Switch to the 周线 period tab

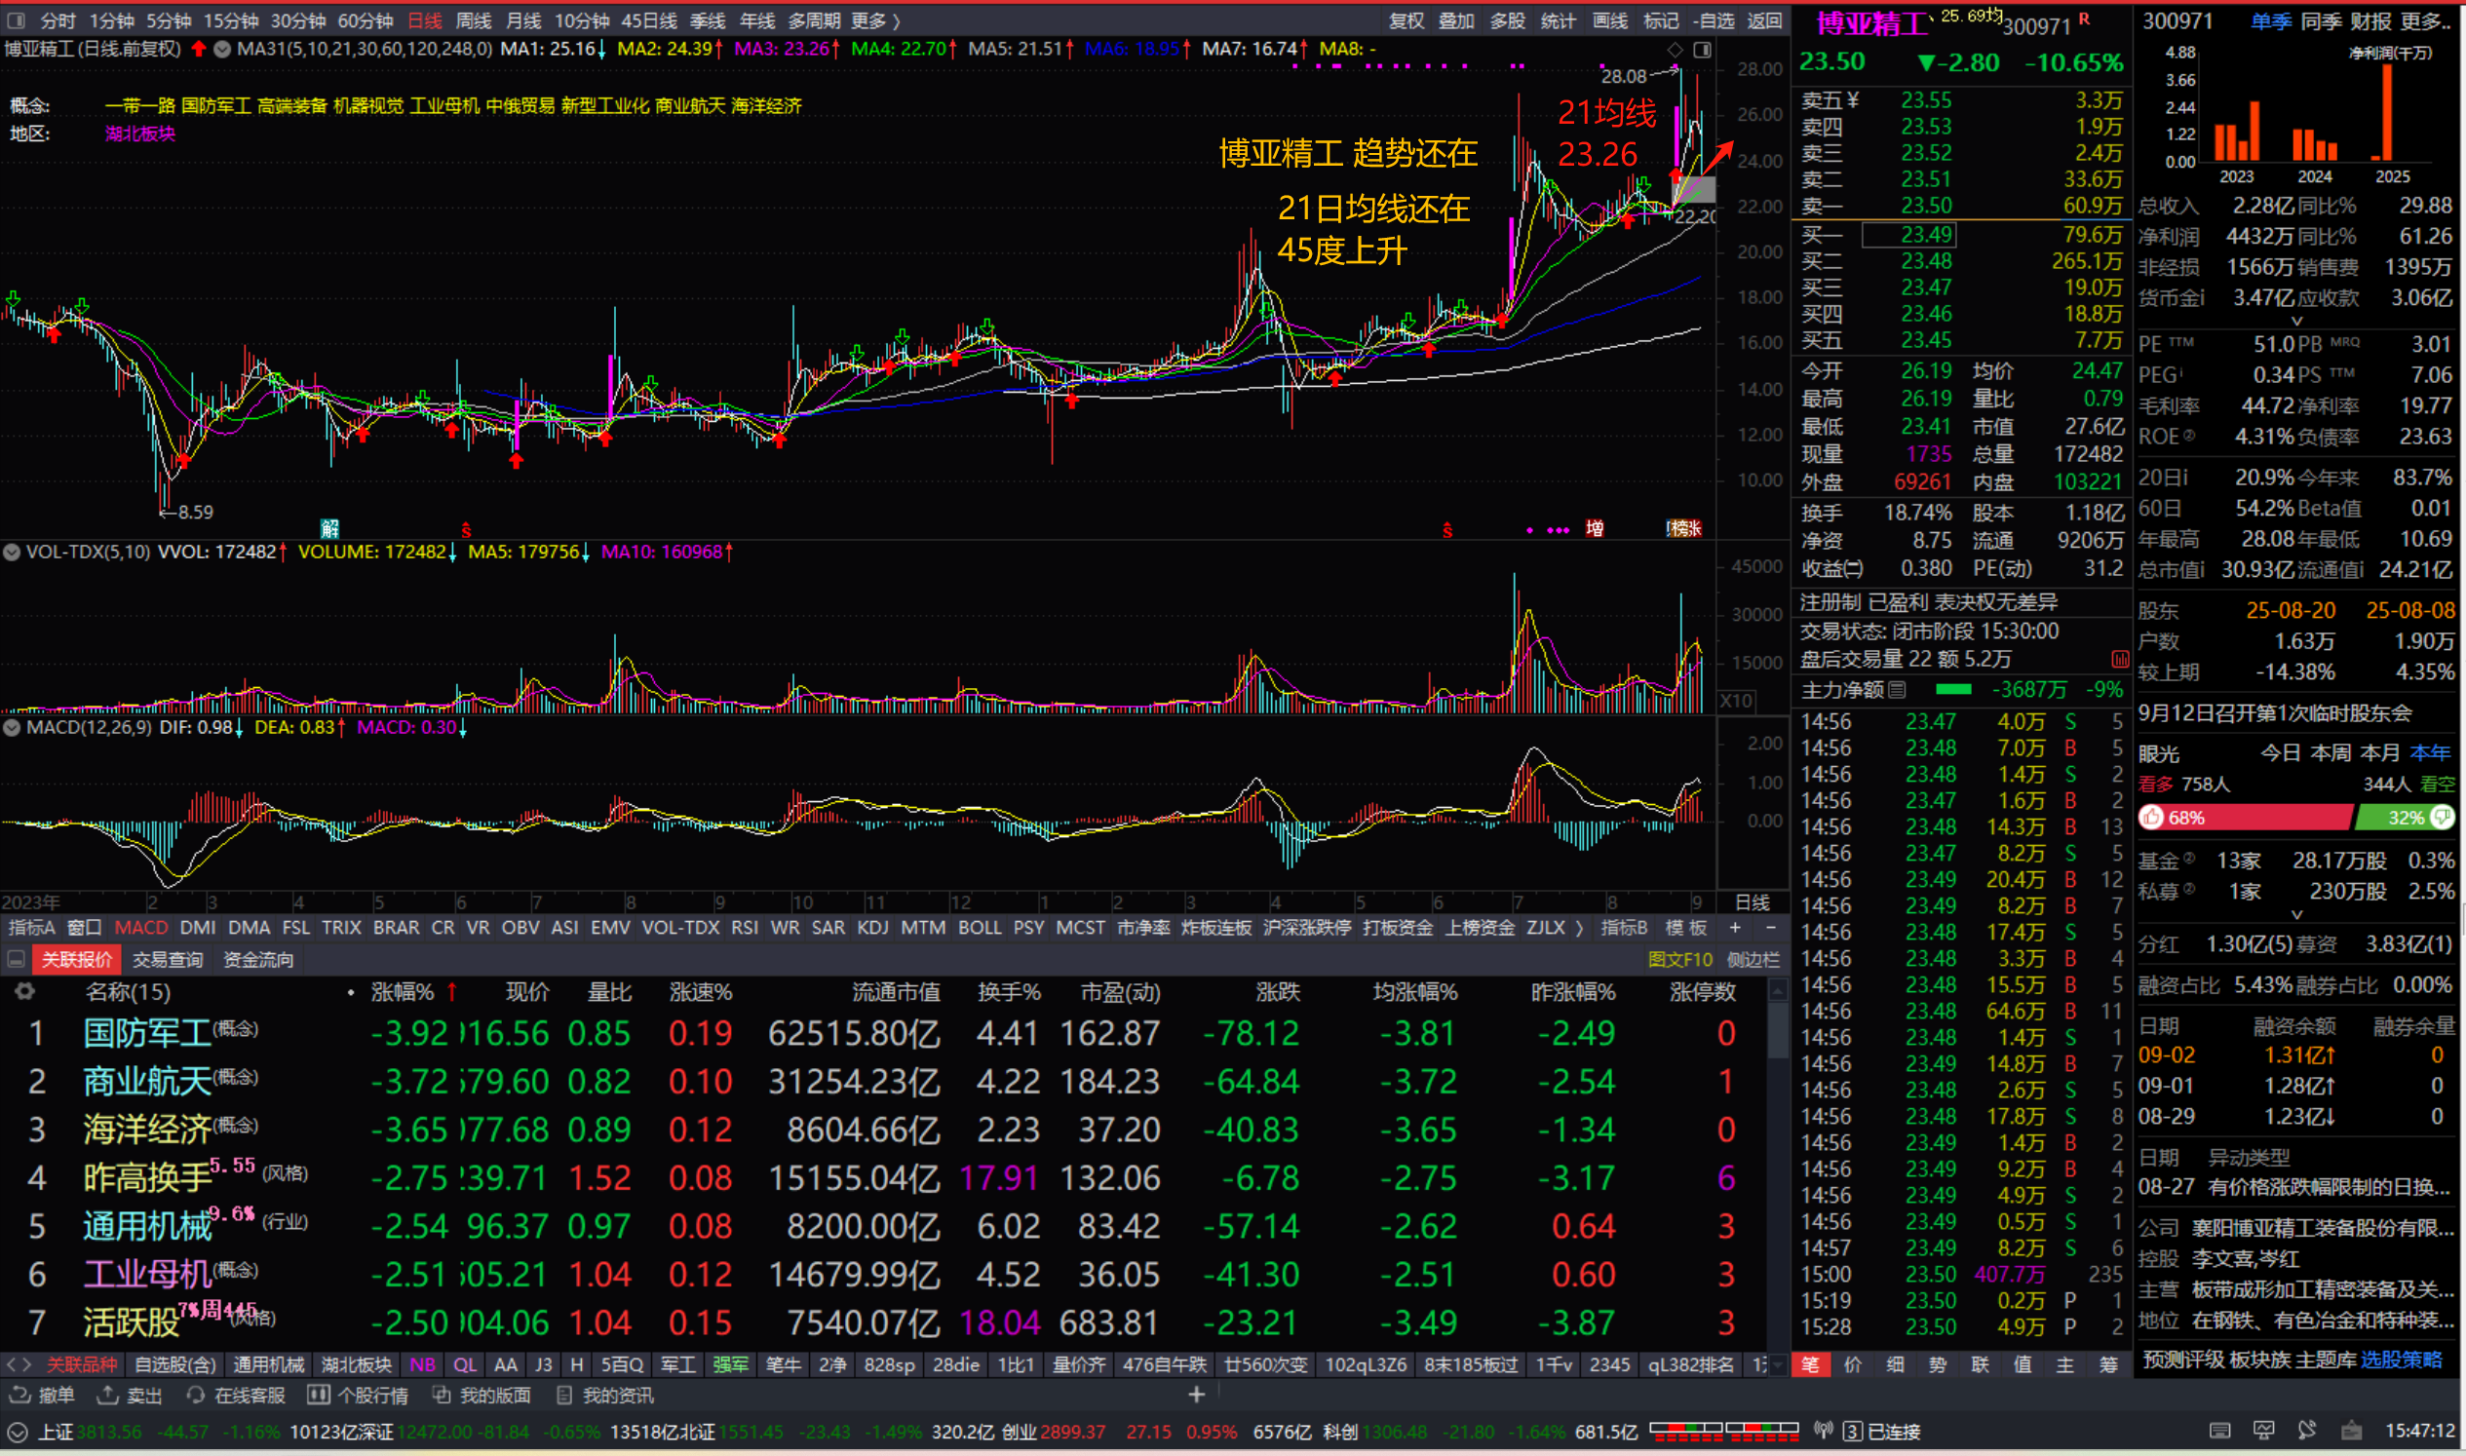point(474,20)
